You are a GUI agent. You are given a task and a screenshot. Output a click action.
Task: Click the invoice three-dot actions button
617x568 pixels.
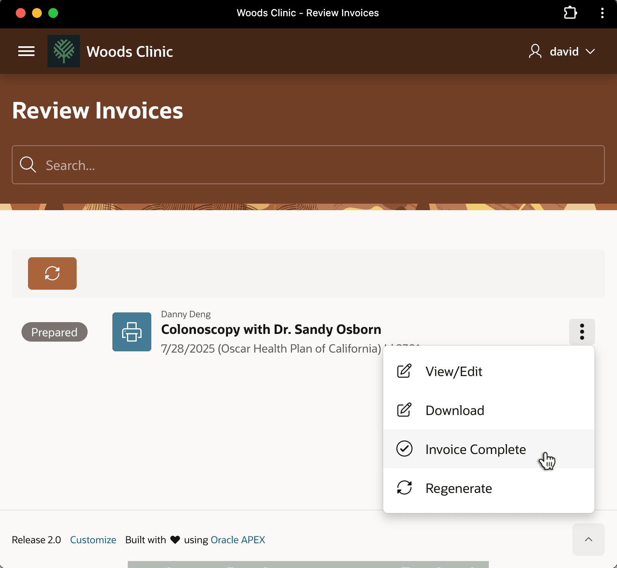(582, 332)
